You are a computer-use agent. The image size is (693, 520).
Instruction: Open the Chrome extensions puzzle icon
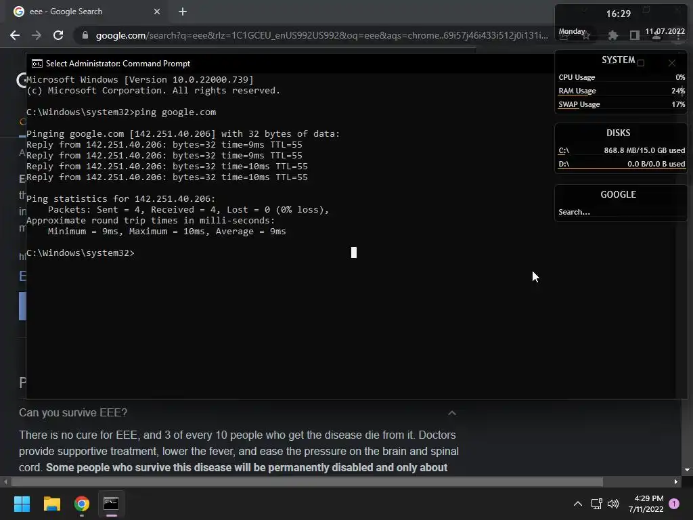pos(612,35)
